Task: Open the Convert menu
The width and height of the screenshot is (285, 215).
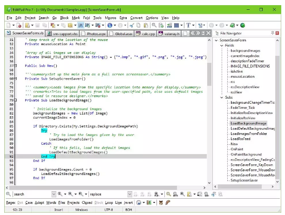Action: tap(136, 18)
